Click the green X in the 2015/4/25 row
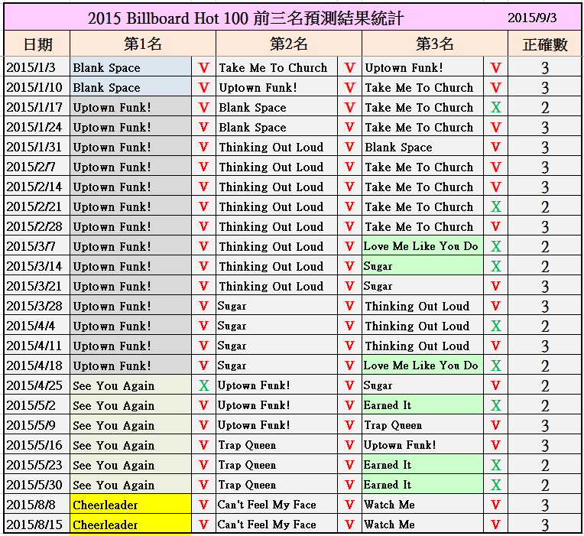The height and width of the screenshot is (536, 584). [x=204, y=385]
